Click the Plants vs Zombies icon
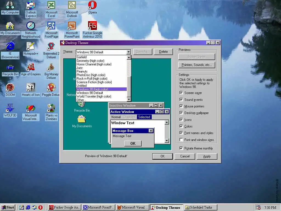The height and width of the screenshot is (211, 281). [51, 112]
